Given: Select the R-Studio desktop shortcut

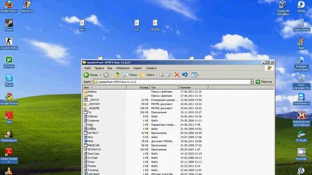Looking at the screenshot, I should [x=301, y=136].
